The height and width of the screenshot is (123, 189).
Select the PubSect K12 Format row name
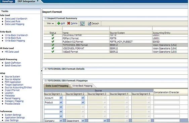coord(73,42)
